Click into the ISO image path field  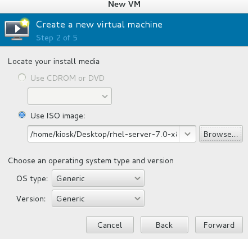pyautogui.click(x=103, y=134)
